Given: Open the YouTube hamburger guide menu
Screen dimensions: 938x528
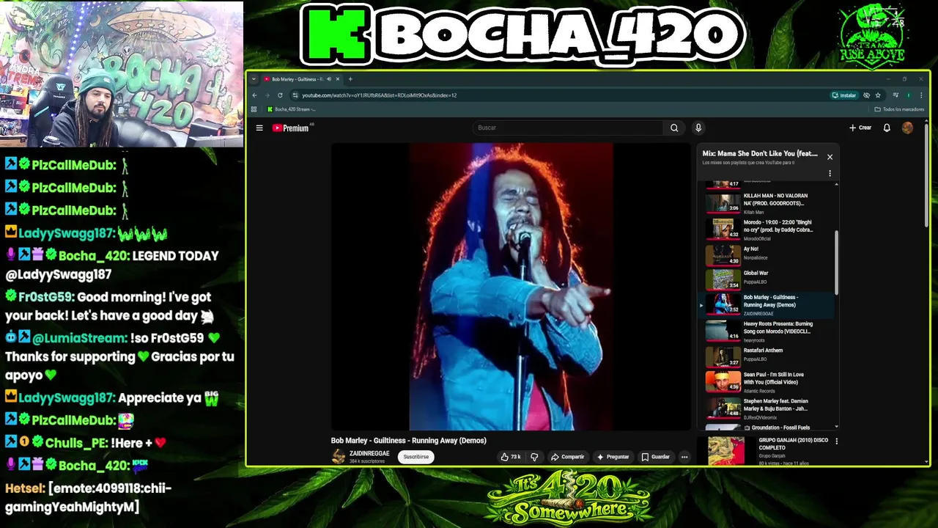Looking at the screenshot, I should [x=259, y=128].
